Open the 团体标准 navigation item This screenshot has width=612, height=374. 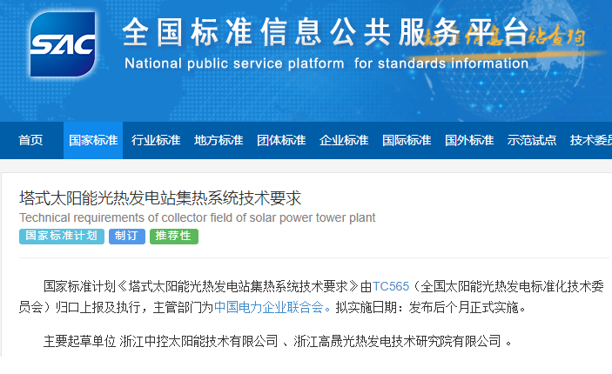coord(281,140)
